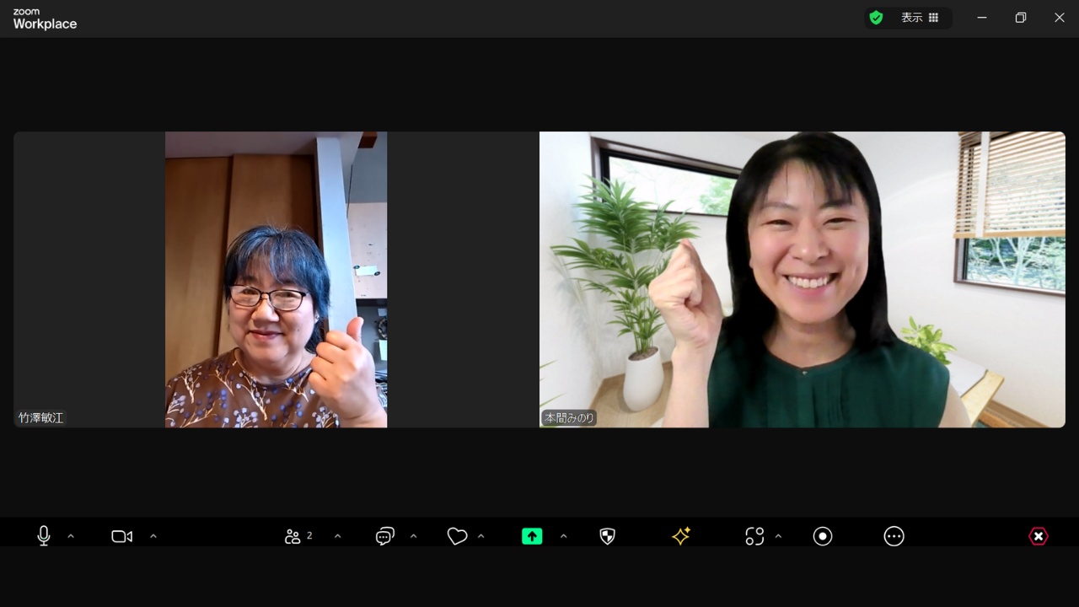Select the video tile labeled 竹澤敏江

[276, 279]
